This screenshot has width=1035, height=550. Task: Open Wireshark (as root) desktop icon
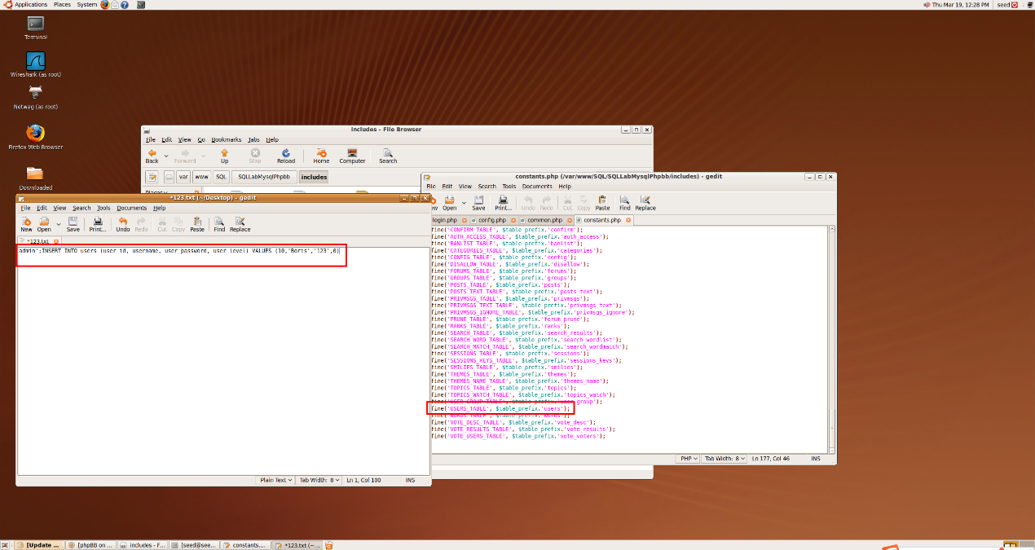pyautogui.click(x=35, y=64)
